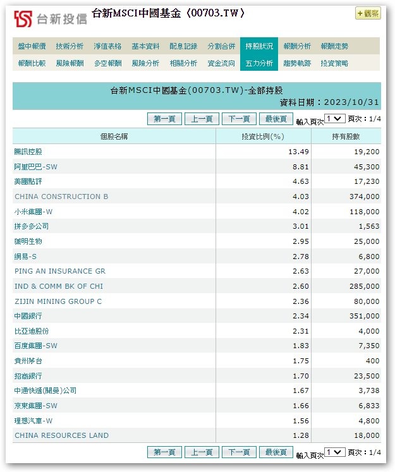Click top 上一頁 button

202,119
